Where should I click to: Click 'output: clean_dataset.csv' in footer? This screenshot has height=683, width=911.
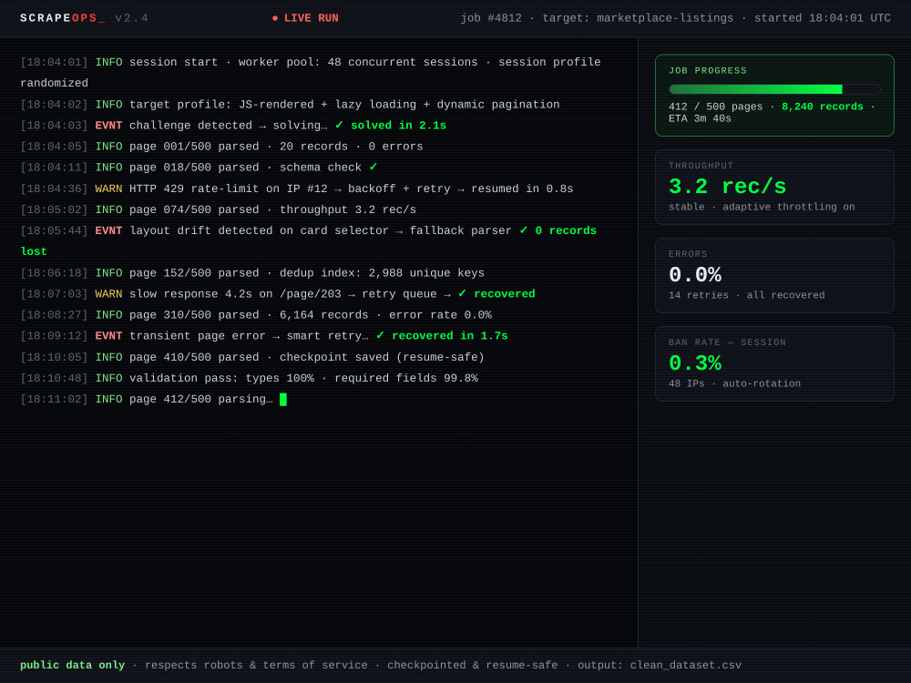pyautogui.click(x=660, y=665)
